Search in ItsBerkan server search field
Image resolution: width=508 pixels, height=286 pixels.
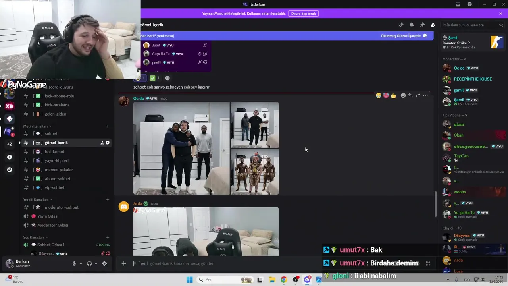click(x=472, y=25)
